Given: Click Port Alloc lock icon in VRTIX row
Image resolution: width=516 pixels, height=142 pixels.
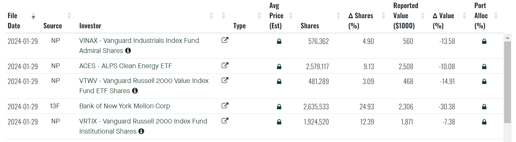Looking at the screenshot, I should [x=484, y=122].
